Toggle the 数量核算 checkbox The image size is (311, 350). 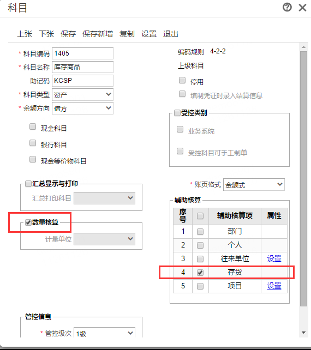[28, 222]
